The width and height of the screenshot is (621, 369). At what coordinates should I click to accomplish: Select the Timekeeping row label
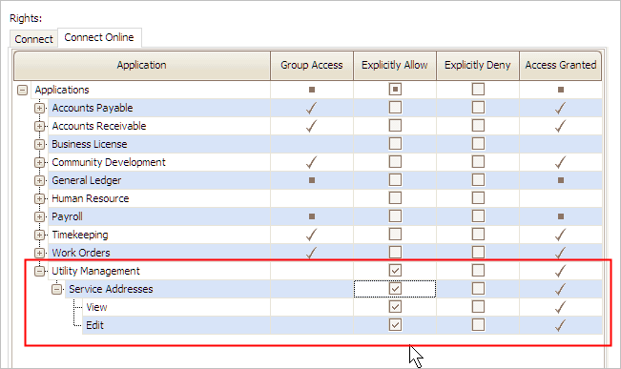(x=79, y=236)
